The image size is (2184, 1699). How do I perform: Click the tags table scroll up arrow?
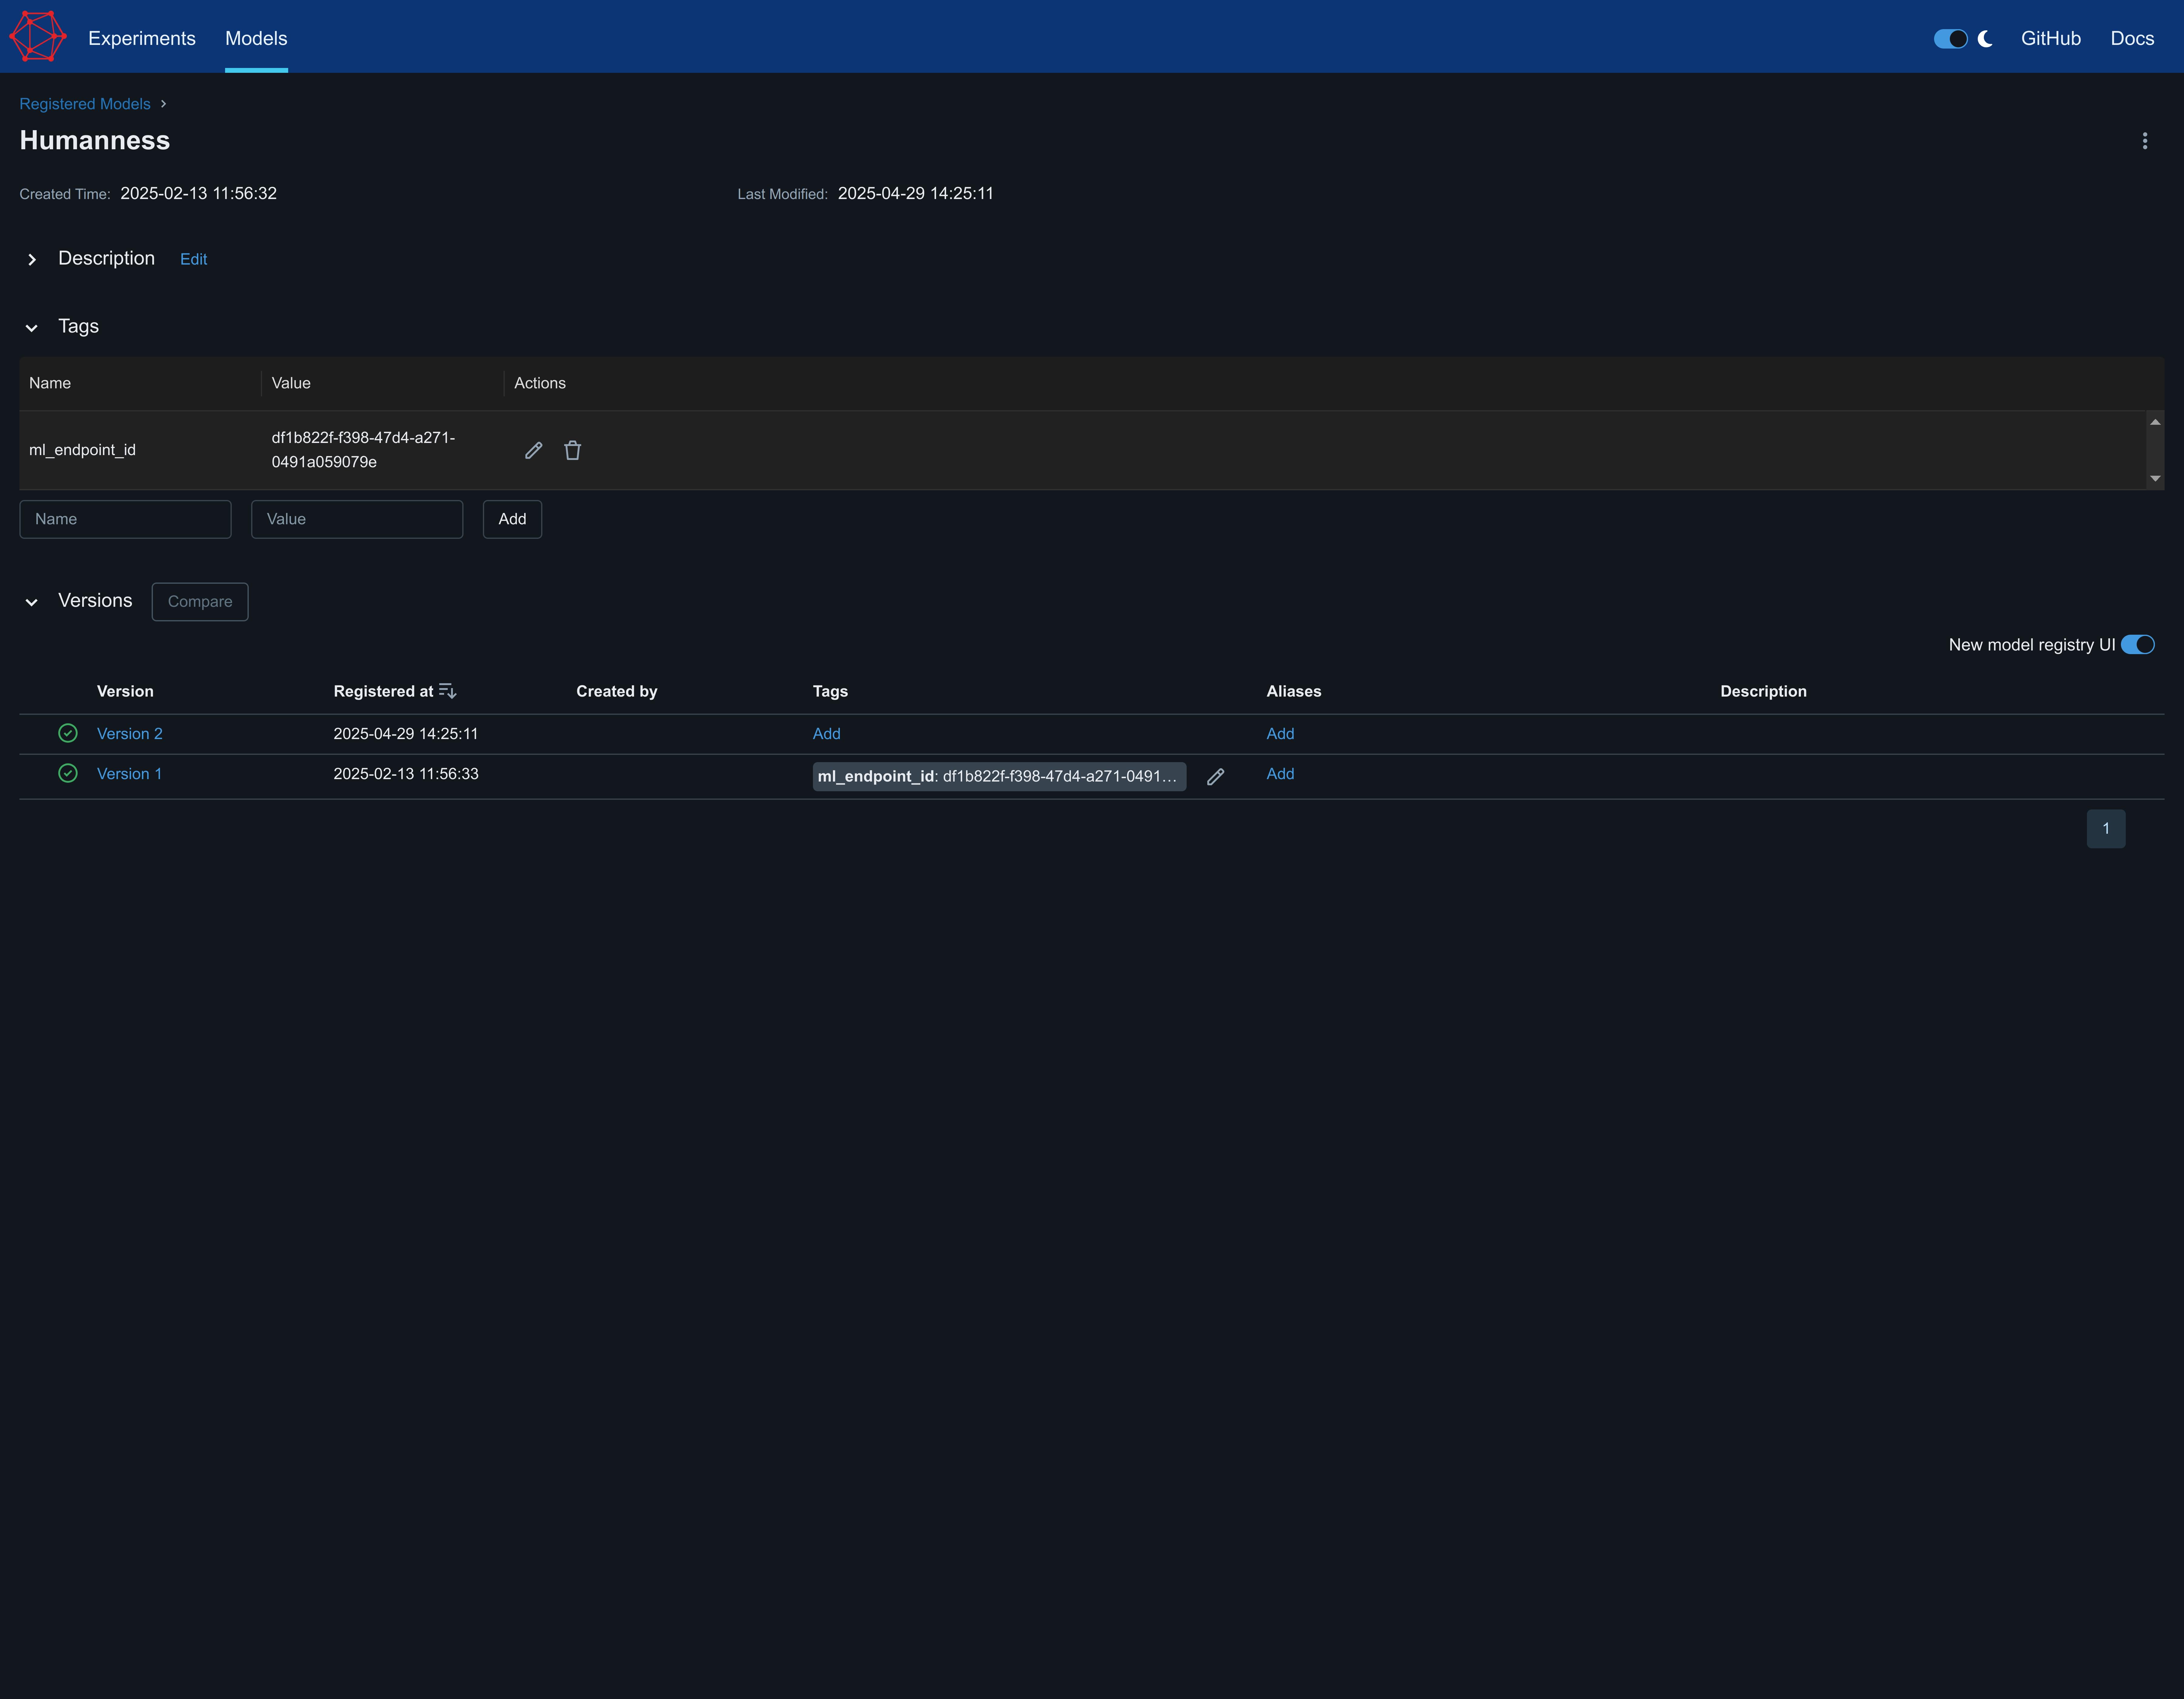tap(2155, 422)
